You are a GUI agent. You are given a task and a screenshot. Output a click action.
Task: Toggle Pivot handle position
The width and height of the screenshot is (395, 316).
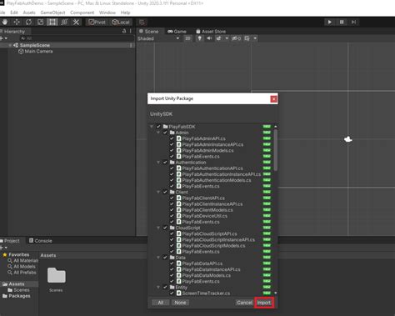click(97, 23)
